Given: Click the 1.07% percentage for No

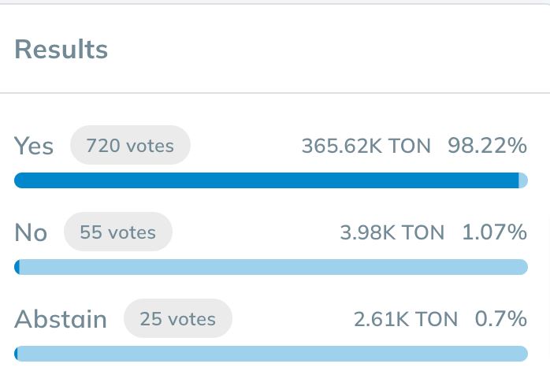Looking at the screenshot, I should click(x=494, y=232).
